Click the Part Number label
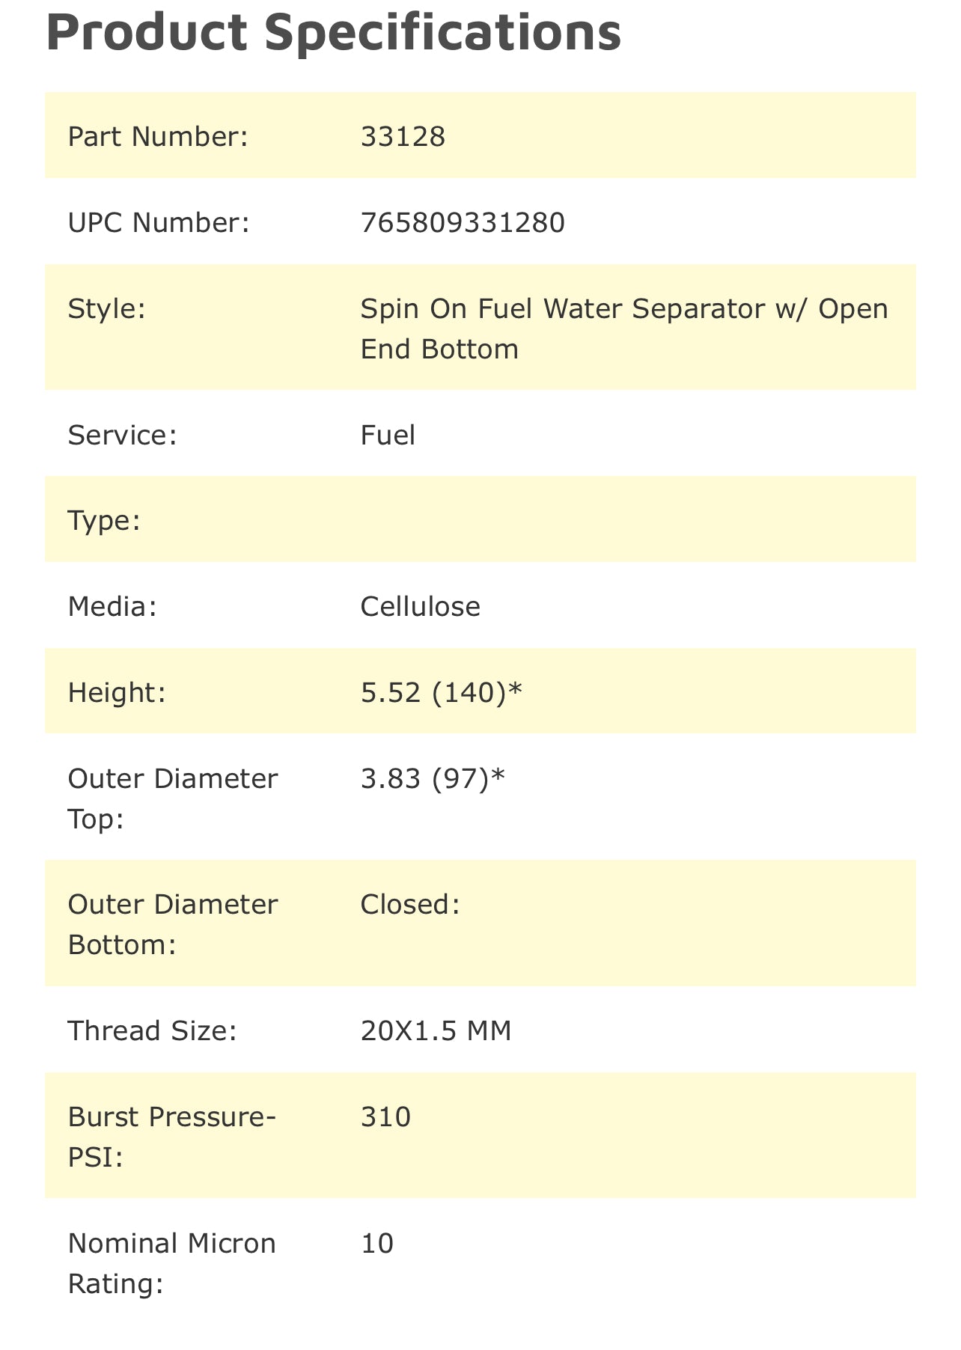961x1350 pixels. coord(157,136)
